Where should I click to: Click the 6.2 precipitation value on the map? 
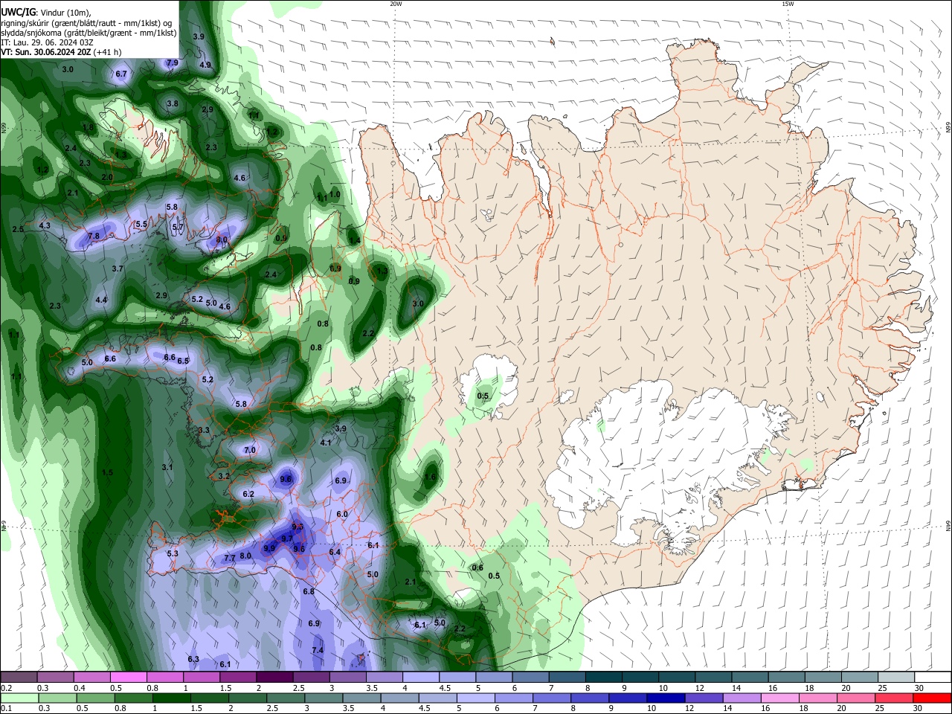[x=248, y=494]
